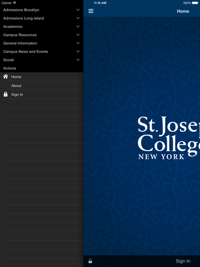Click the house icon beside Home
Screen dimensions: 200x267
6,76
